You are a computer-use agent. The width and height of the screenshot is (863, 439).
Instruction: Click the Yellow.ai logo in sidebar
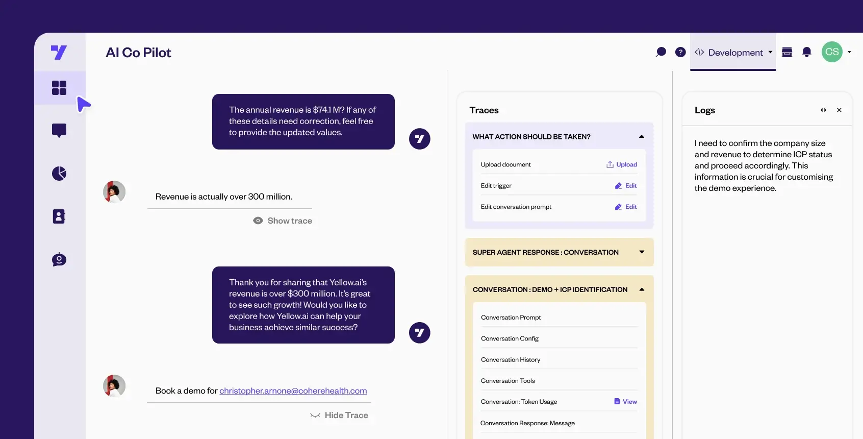click(x=59, y=52)
